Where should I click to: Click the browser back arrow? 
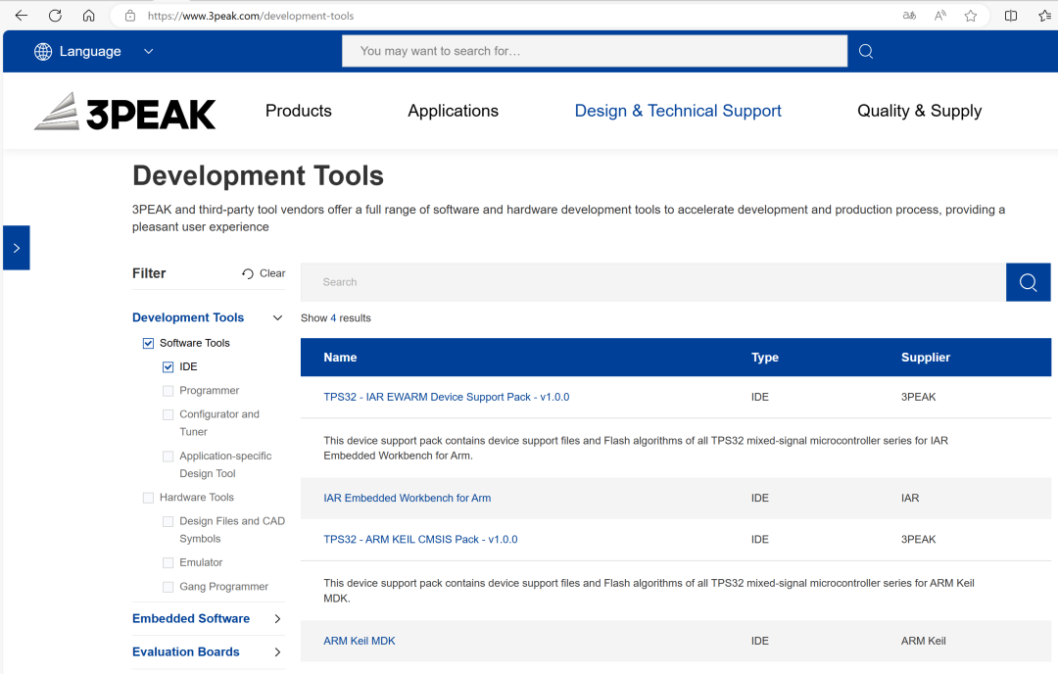point(22,16)
